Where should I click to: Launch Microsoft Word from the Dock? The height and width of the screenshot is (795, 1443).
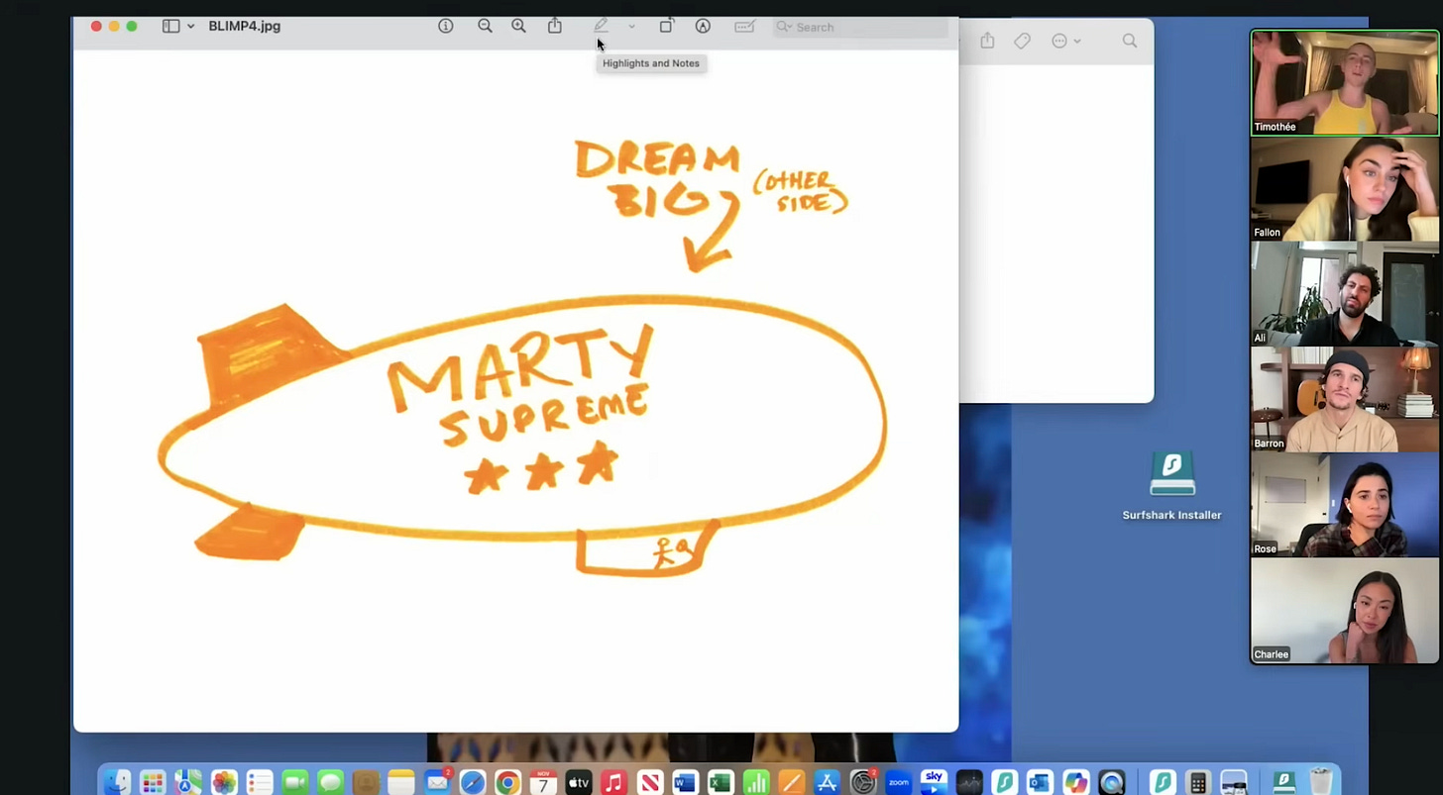(x=685, y=782)
